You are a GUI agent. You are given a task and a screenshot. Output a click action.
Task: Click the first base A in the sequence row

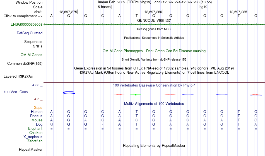click(x=51, y=16)
